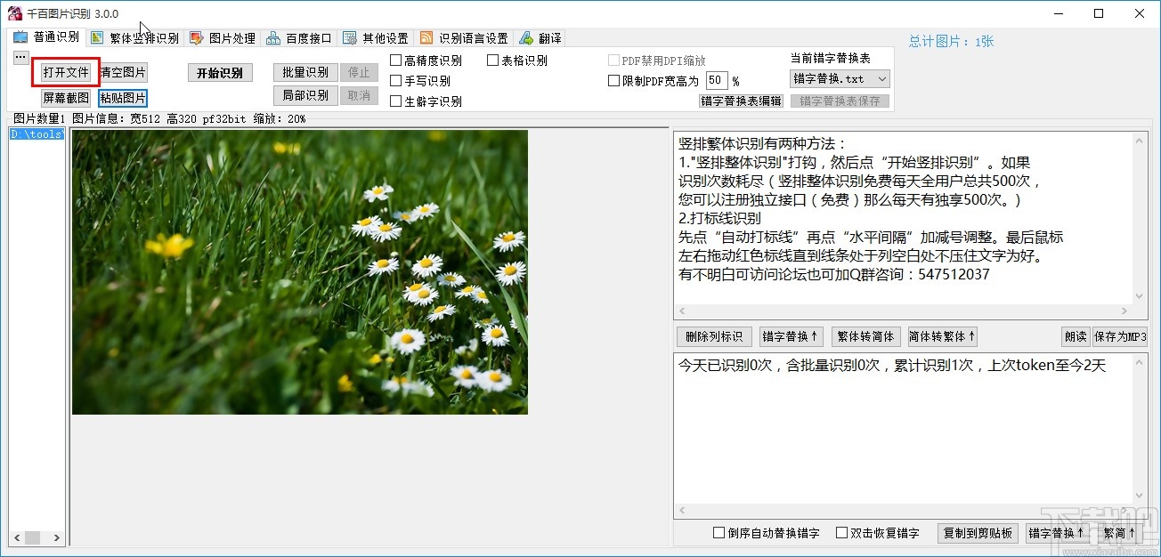Open the 繁体竖排识别 tab

pos(134,38)
